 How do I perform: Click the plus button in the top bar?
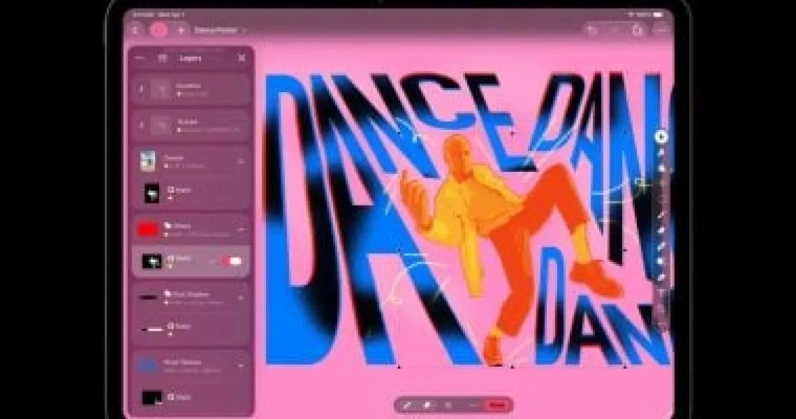point(181,30)
